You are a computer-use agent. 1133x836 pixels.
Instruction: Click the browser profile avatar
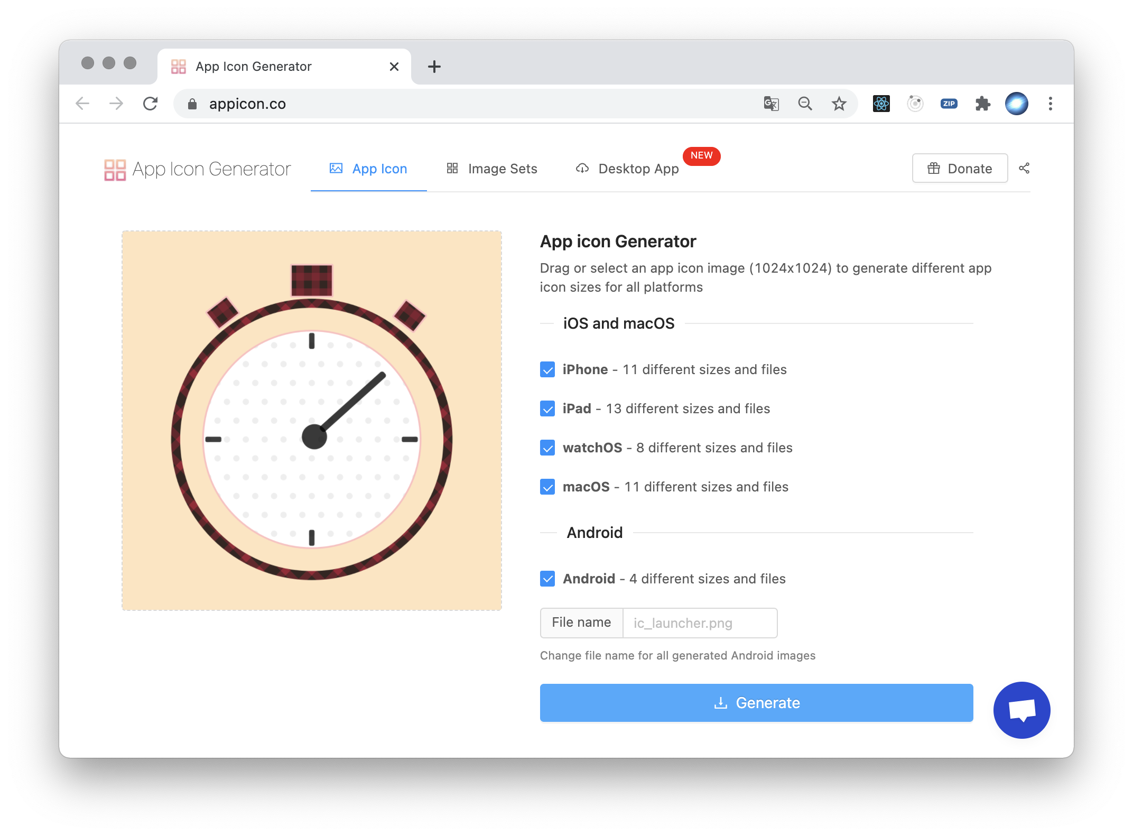coord(1016,104)
